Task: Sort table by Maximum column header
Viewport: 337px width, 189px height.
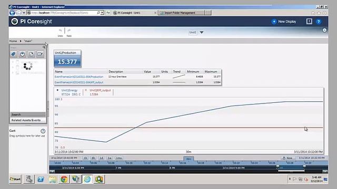Action: [211, 71]
